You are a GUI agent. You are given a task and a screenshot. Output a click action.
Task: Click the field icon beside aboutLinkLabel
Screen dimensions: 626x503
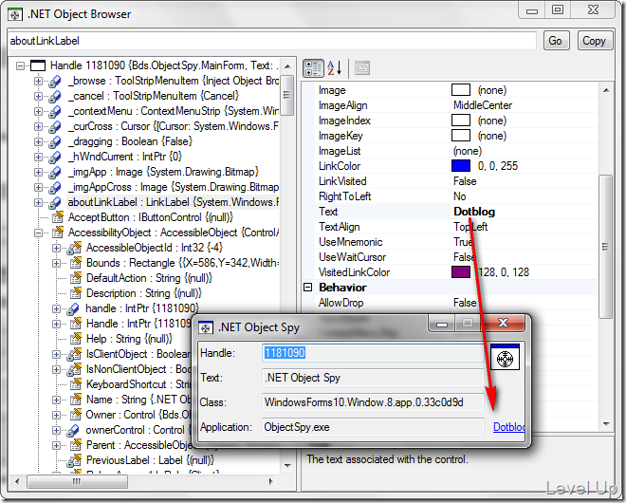click(55, 202)
